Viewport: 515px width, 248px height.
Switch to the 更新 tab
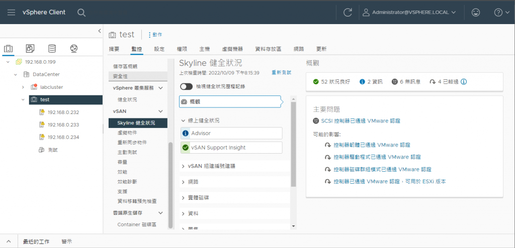click(321, 49)
